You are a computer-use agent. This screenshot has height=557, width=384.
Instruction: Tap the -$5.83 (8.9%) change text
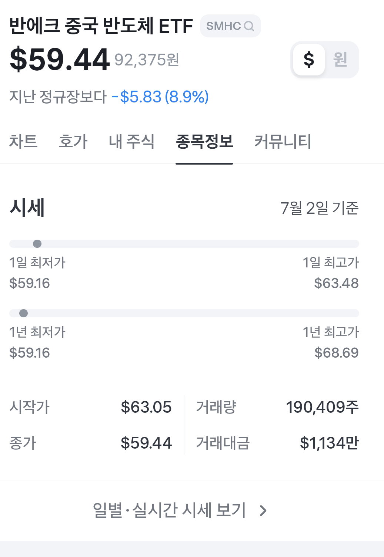(x=160, y=97)
